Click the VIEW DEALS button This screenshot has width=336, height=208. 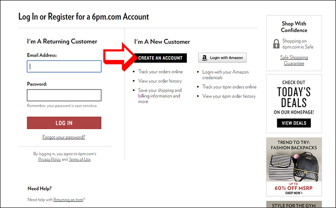(294, 123)
